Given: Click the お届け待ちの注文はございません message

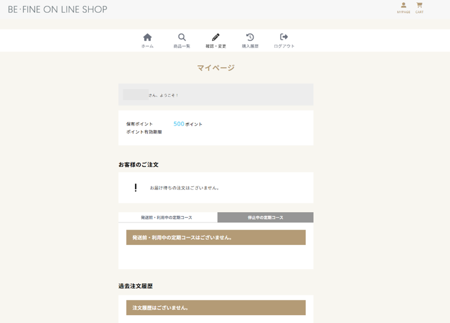Looking at the screenshot, I should [x=184, y=188].
